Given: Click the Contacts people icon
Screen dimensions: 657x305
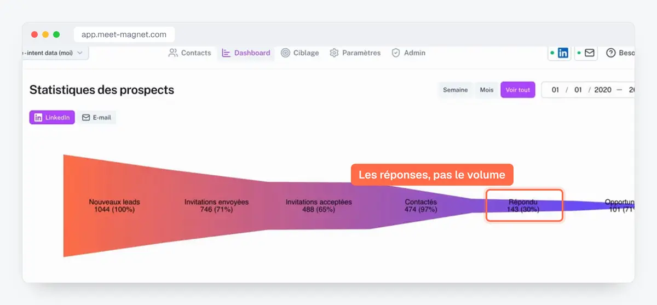Looking at the screenshot, I should coord(173,53).
